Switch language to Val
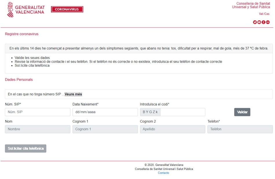Image resolution: width=275 pixels, height=179 pixels. 261,14
